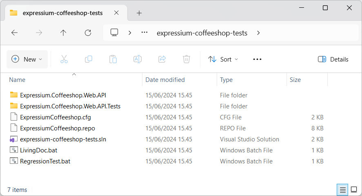Screen dimensions: 362x196
Task: Click the Delete trash icon
Action: 187,59
